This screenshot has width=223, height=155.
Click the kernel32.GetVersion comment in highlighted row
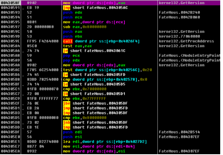tap(182, 3)
